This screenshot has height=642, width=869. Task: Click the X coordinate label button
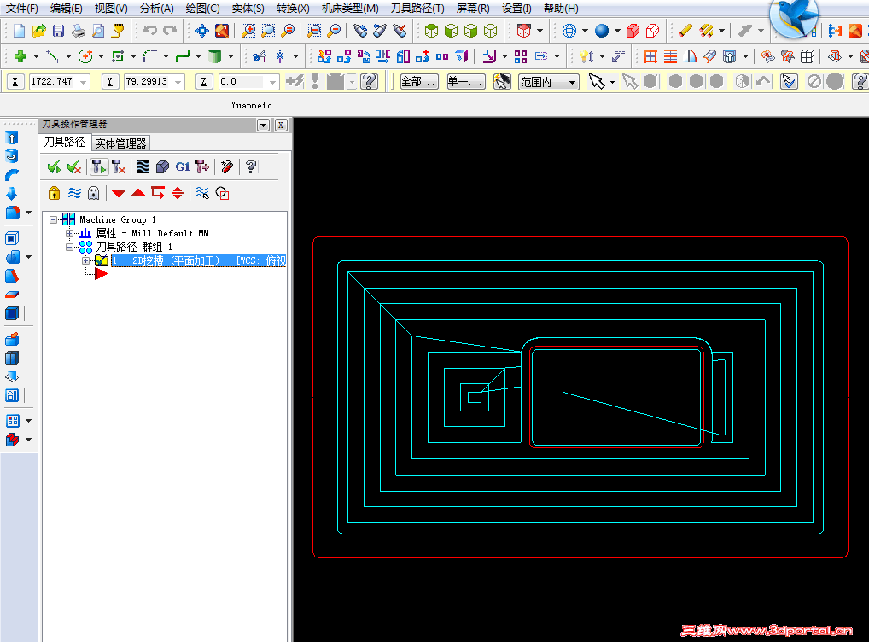15,82
